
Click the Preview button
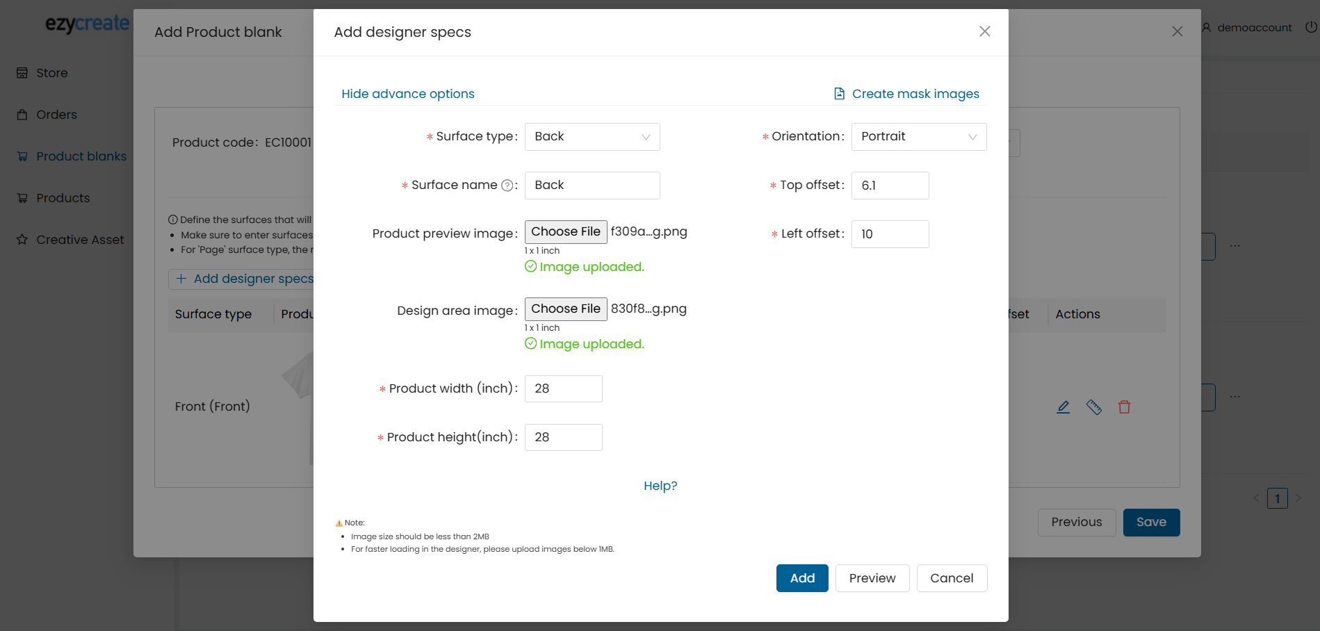872,578
